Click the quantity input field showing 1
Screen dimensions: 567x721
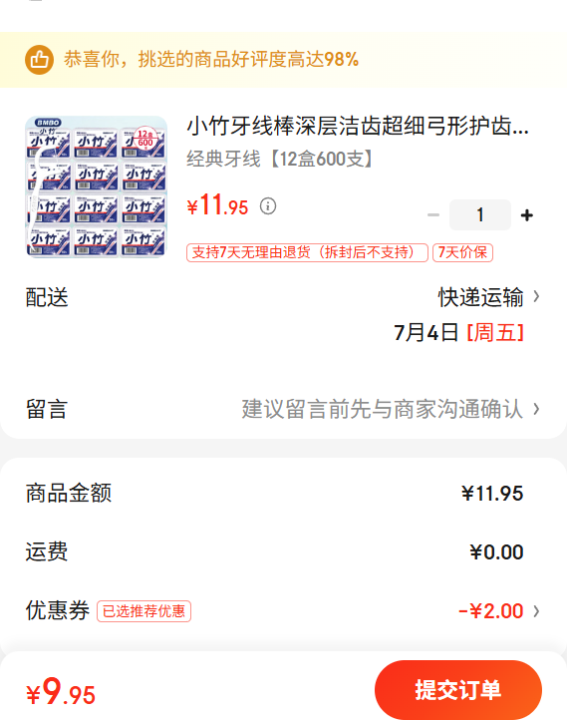point(479,214)
